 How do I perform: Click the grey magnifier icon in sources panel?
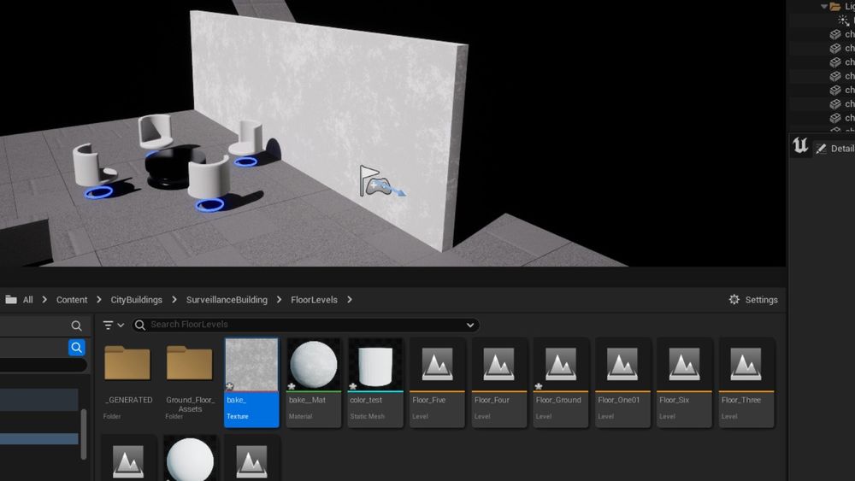(x=76, y=326)
